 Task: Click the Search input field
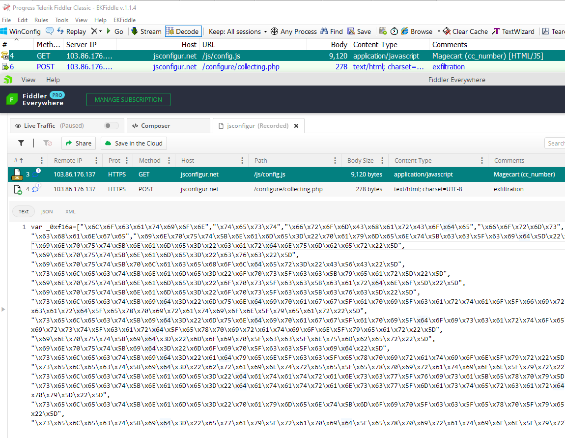coord(555,143)
